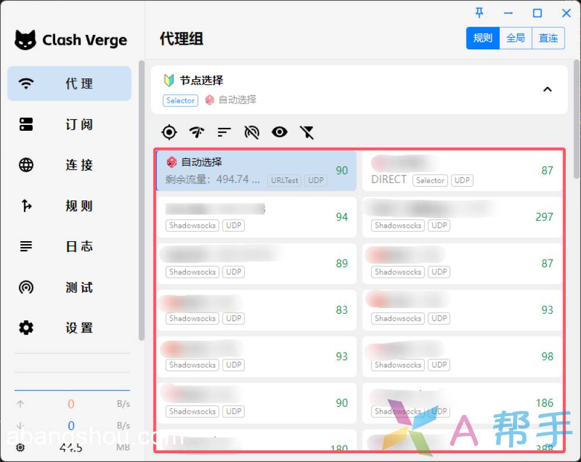Click the crossed-out wifi signal icon
This screenshot has height=462, width=581.
252,132
